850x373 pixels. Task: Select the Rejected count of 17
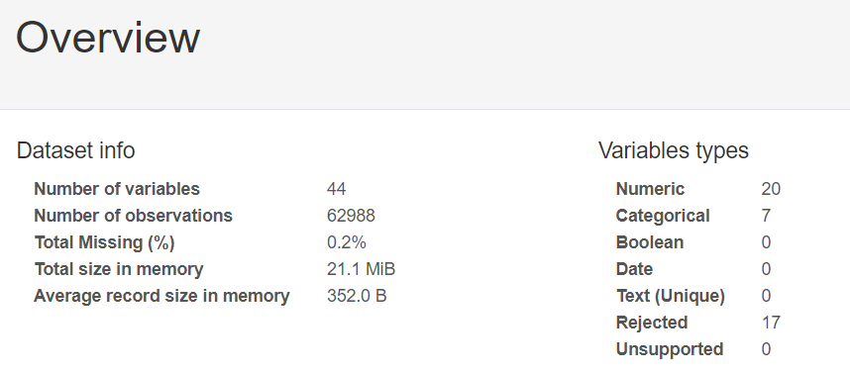771,323
